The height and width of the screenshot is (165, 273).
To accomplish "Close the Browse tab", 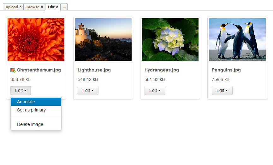I will point(42,7).
